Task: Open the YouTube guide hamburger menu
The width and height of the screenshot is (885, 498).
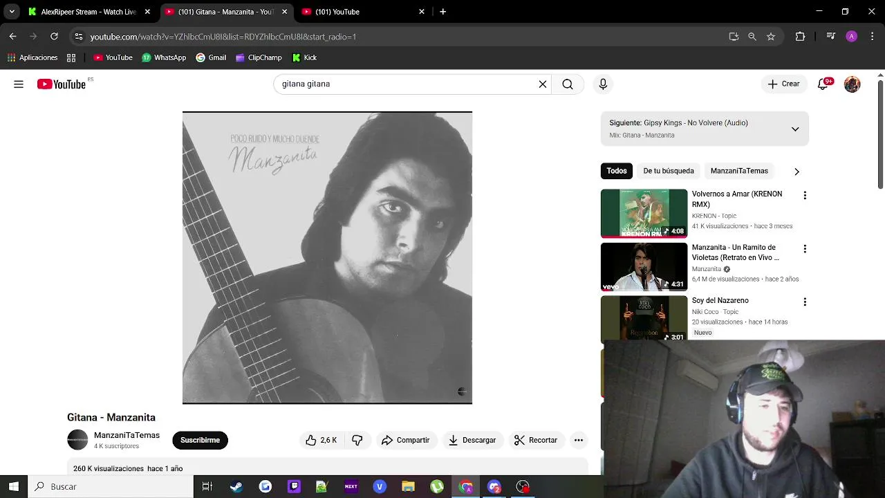Action: point(19,84)
